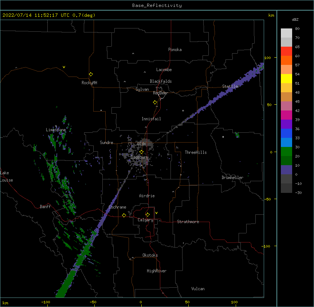The width and height of the screenshot is (314, 307).
Task: Click the Cochrane town label
Action: click(117, 207)
